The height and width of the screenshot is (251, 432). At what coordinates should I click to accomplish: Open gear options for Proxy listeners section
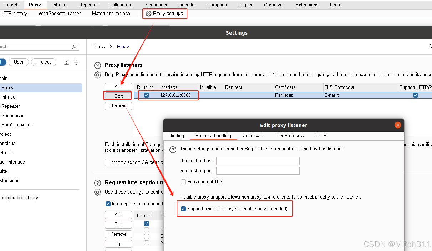[x=97, y=75]
